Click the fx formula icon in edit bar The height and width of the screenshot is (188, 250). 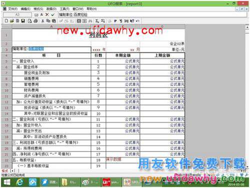41,14
